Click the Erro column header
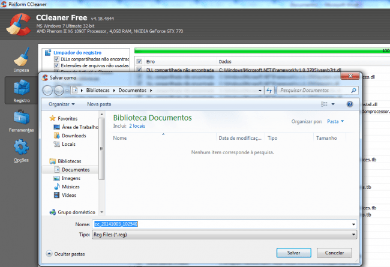Viewport: 390px width, 267px height. (x=150, y=61)
